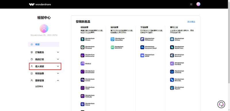Screen dimensions: 230x111
Task: Open the apps grid icon in header
Action: [191, 4]
